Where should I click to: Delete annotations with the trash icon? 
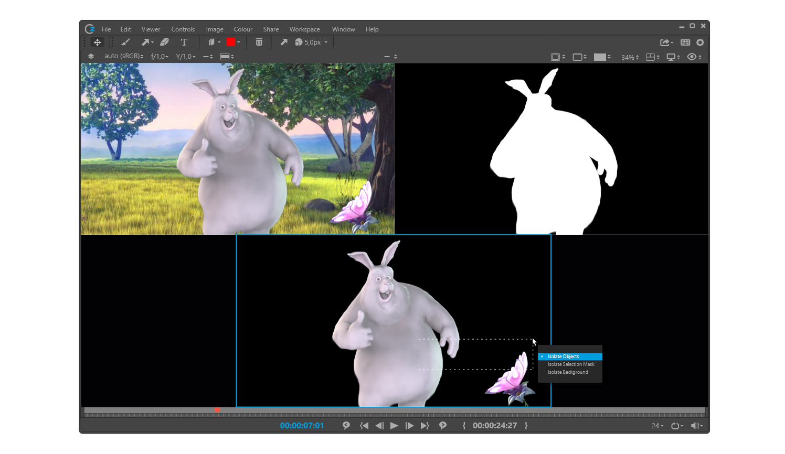pyautogui.click(x=259, y=42)
